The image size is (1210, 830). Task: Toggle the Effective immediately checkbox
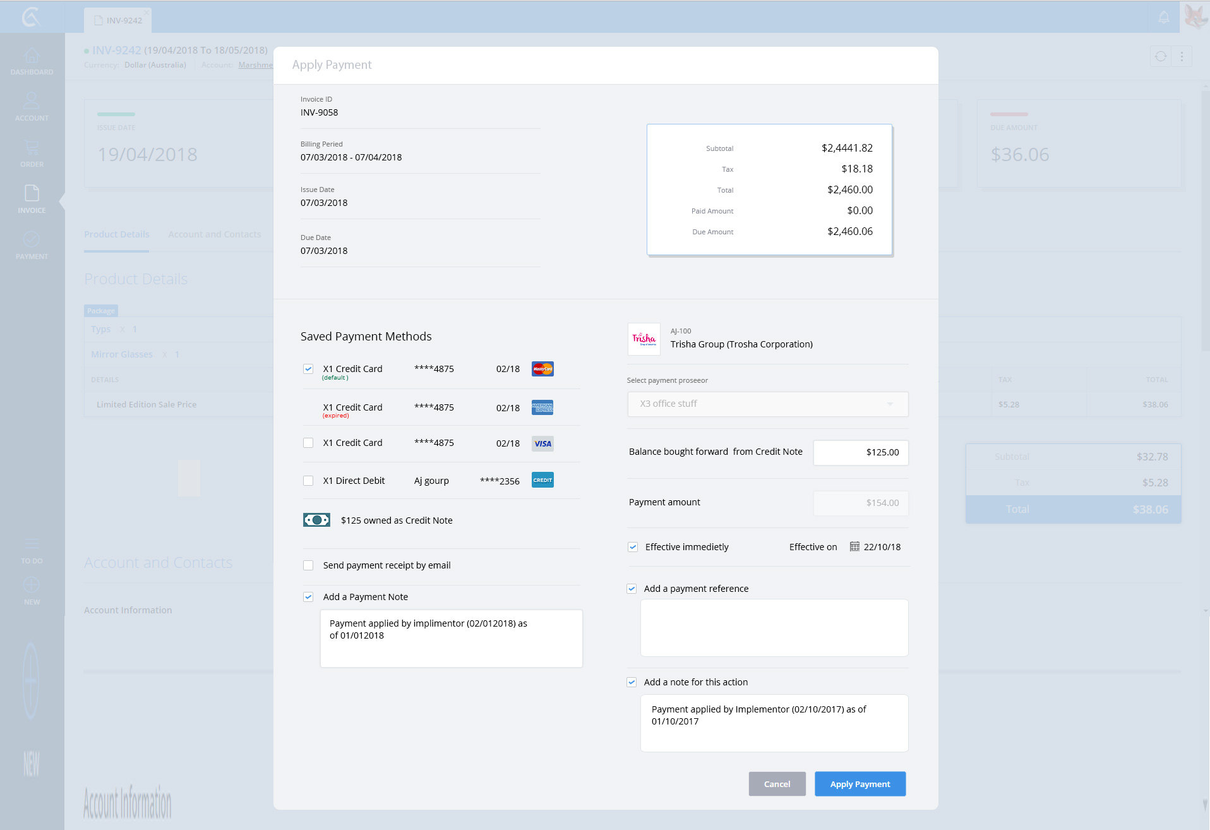[x=633, y=547]
